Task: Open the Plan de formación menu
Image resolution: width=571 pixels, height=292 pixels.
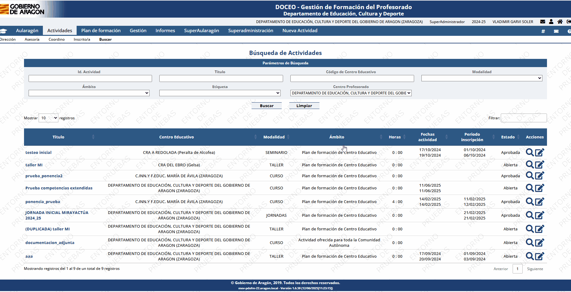Action: point(101,31)
